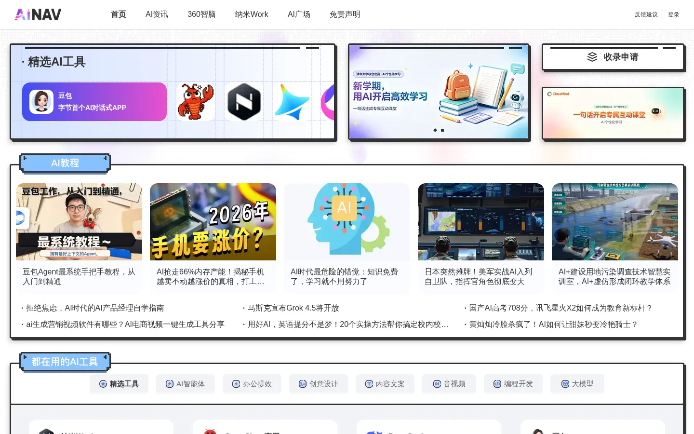The height and width of the screenshot is (434, 694).
Task: Click the Doubao avatar icon
Action: [41, 102]
